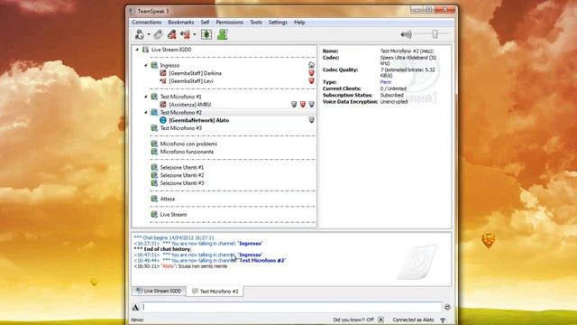This screenshot has width=577, height=325.
Task: Select the Test Microfono #3 channel
Action: click(180, 128)
